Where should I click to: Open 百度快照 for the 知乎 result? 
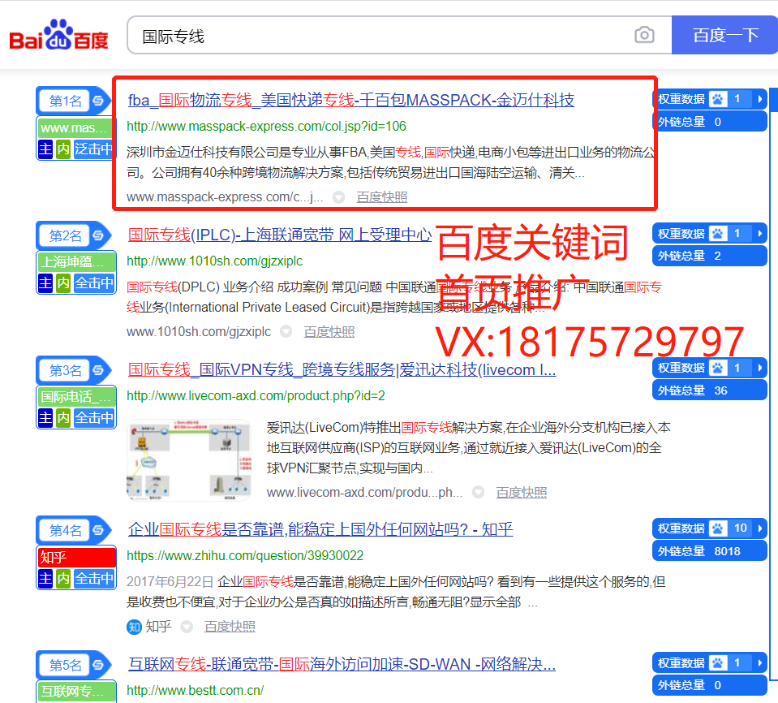(x=230, y=627)
